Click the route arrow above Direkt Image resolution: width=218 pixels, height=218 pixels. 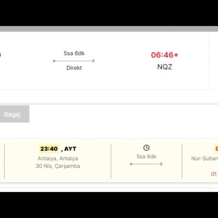(74, 61)
